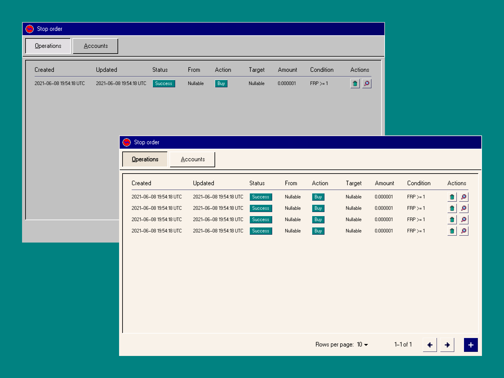Select Operations tab in the front window
Image resolution: width=504 pixels, height=378 pixels.
click(x=145, y=159)
